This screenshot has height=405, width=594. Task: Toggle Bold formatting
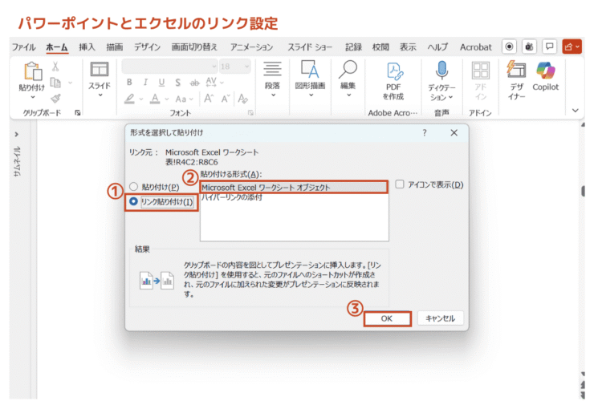(129, 83)
